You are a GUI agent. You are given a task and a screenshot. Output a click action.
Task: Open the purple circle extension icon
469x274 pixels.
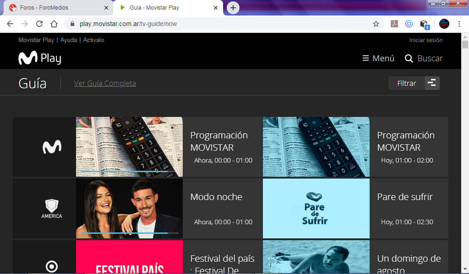[409, 24]
